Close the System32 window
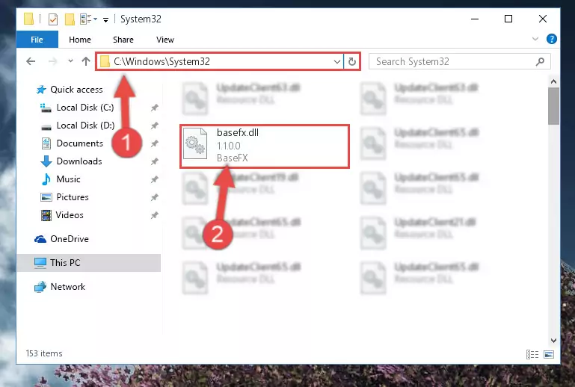The image size is (575, 387). pos(543,19)
